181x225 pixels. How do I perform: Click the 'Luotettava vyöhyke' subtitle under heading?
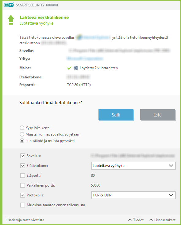point(37,23)
